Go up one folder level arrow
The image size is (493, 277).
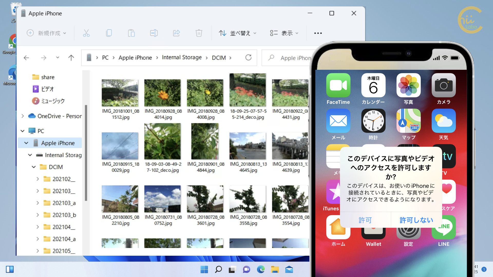click(x=71, y=58)
